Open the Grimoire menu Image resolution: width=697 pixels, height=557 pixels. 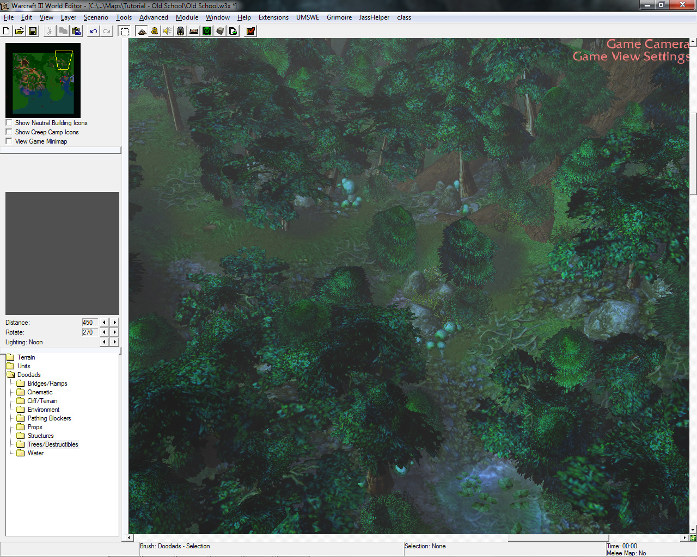(339, 17)
